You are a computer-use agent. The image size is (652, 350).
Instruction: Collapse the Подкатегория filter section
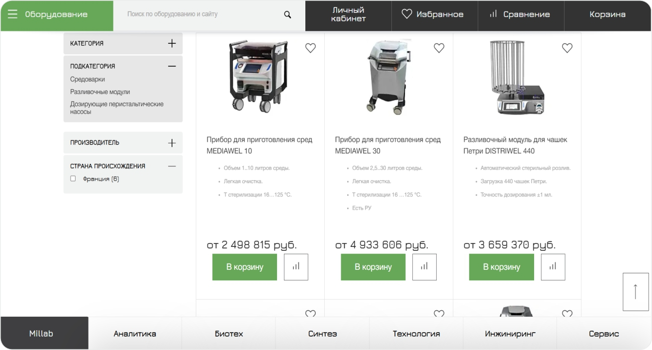[x=172, y=66]
